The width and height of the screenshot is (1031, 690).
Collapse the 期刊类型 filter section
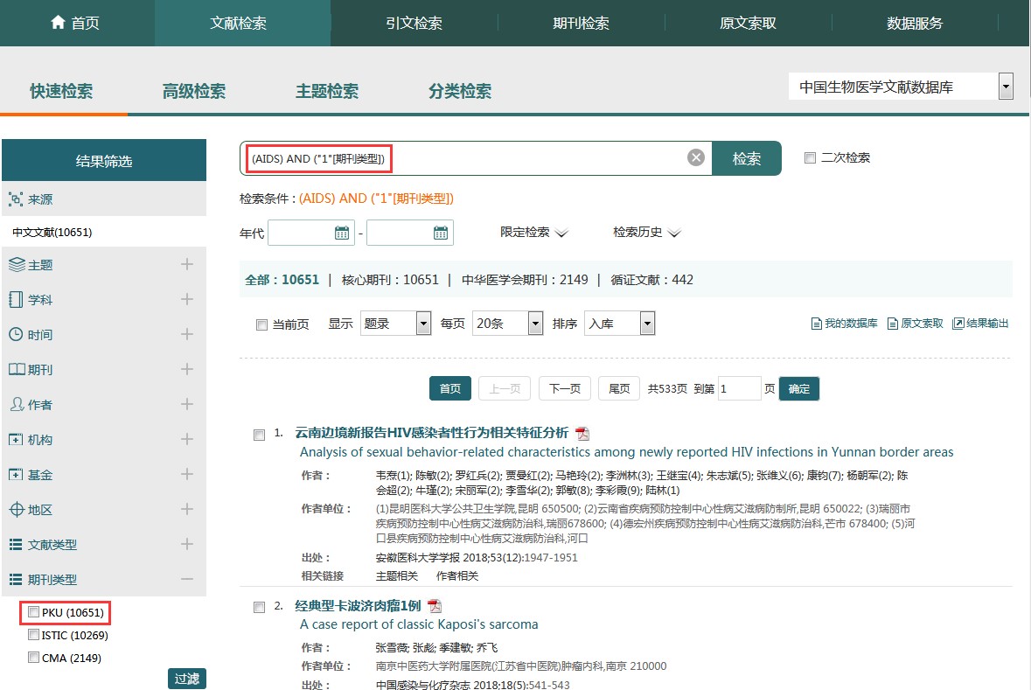point(186,579)
